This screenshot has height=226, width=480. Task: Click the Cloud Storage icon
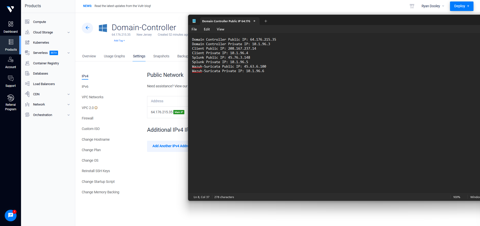click(27, 32)
